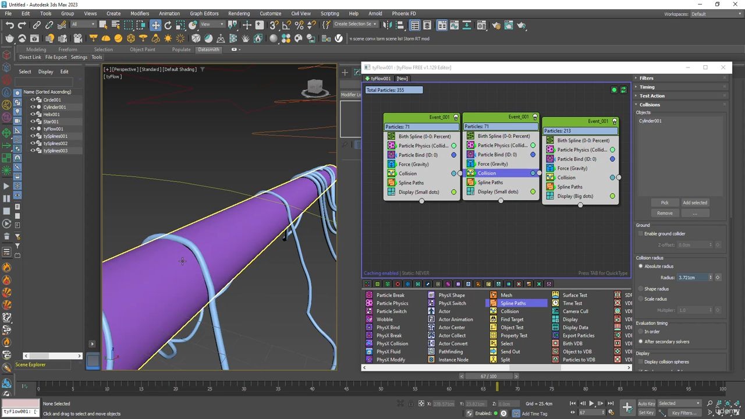This screenshot has height=419, width=745.
Task: Open the Phoenix FD menu
Action: [404, 13]
